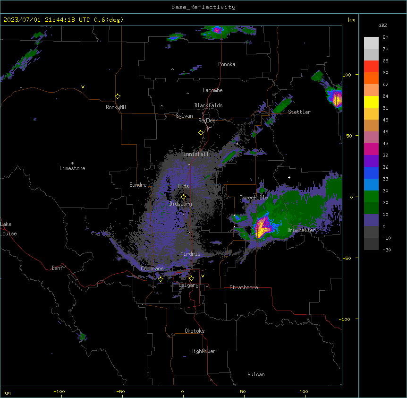Click the strong storm cell on the northeast map edge
The image size is (407, 398).
(x=336, y=98)
